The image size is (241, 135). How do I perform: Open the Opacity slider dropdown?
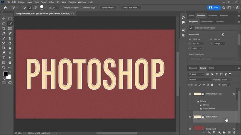[229, 79]
